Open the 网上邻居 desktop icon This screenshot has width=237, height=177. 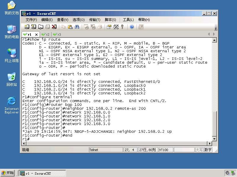click(12, 55)
